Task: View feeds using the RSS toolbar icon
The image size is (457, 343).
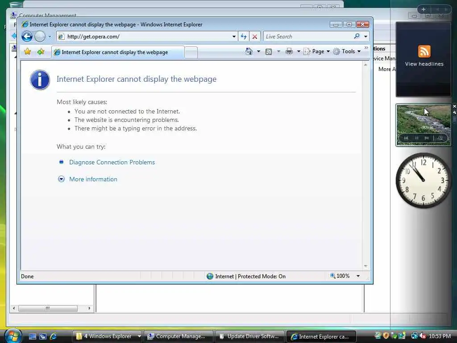Action: coord(269,52)
